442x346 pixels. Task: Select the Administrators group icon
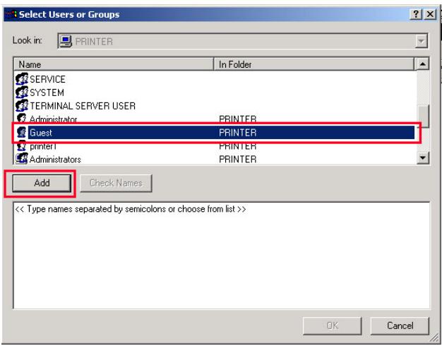tap(22, 159)
